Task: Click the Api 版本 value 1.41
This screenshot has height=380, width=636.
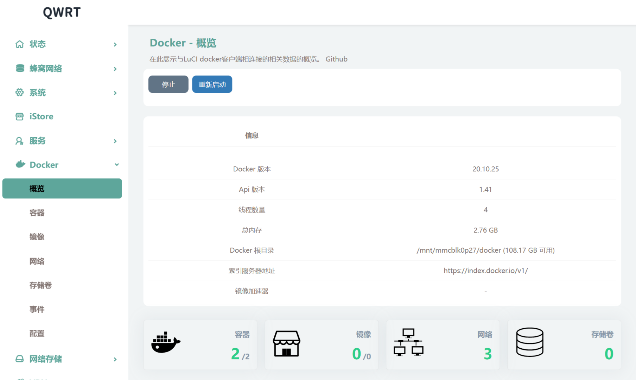Action: 485,189
